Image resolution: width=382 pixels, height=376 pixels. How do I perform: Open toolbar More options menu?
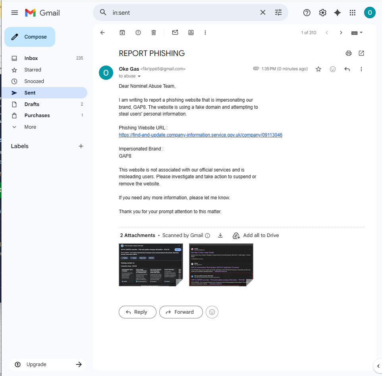click(x=205, y=33)
